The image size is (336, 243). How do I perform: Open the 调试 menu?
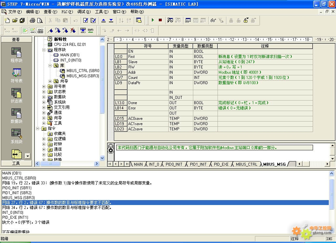coord(84,11)
